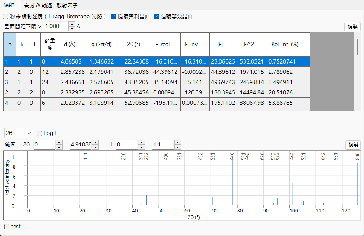Click the 440 peak label in chart
Viewport: 364px width, 236px height.
(x=232, y=156)
